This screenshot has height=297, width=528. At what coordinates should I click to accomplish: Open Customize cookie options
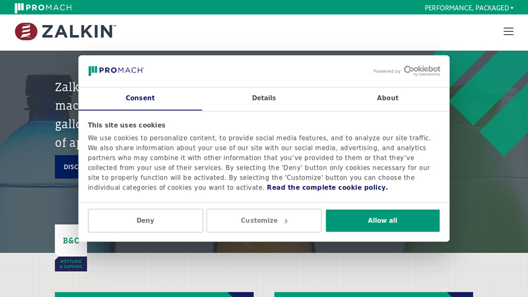264,220
